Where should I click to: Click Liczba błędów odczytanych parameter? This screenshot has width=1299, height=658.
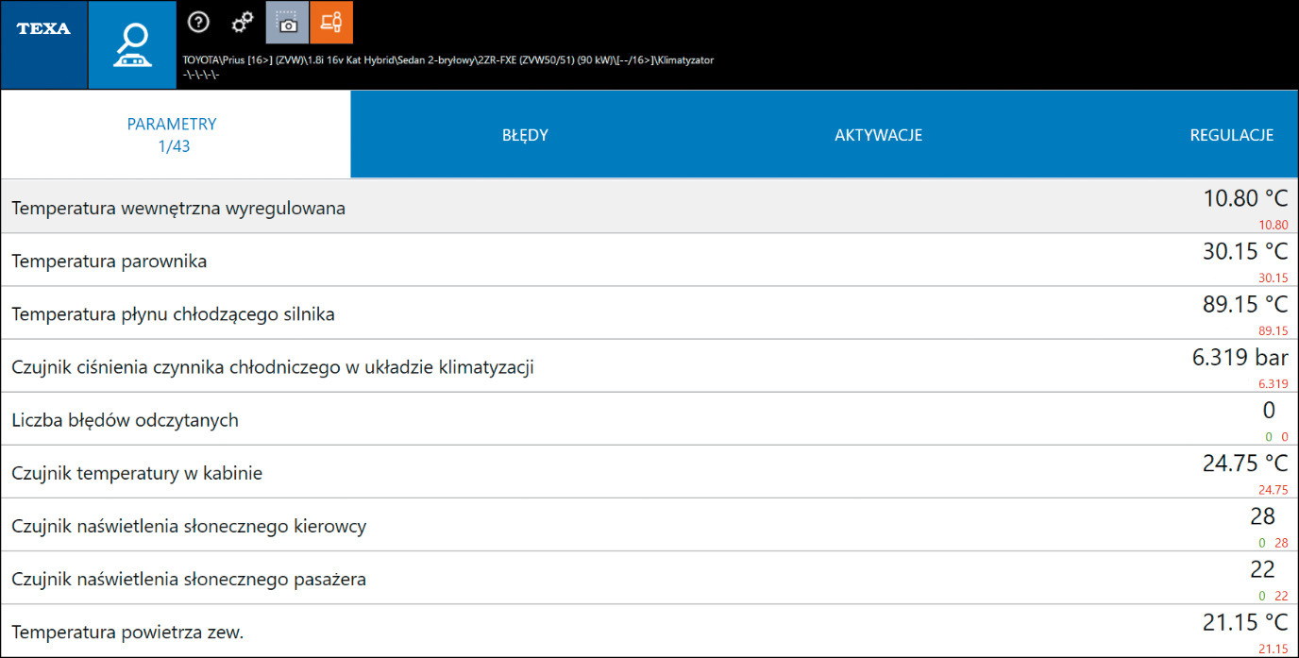(x=125, y=420)
